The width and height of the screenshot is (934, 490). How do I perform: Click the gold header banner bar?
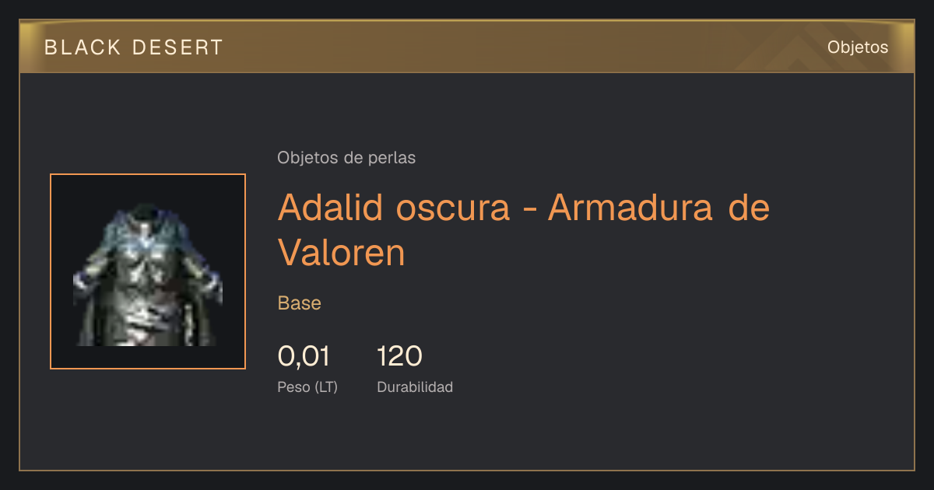point(467,47)
